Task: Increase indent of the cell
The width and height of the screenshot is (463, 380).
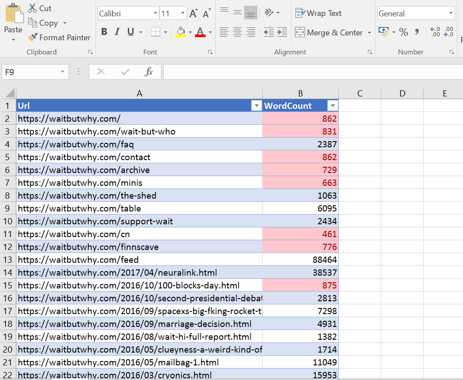Action: tap(282, 32)
